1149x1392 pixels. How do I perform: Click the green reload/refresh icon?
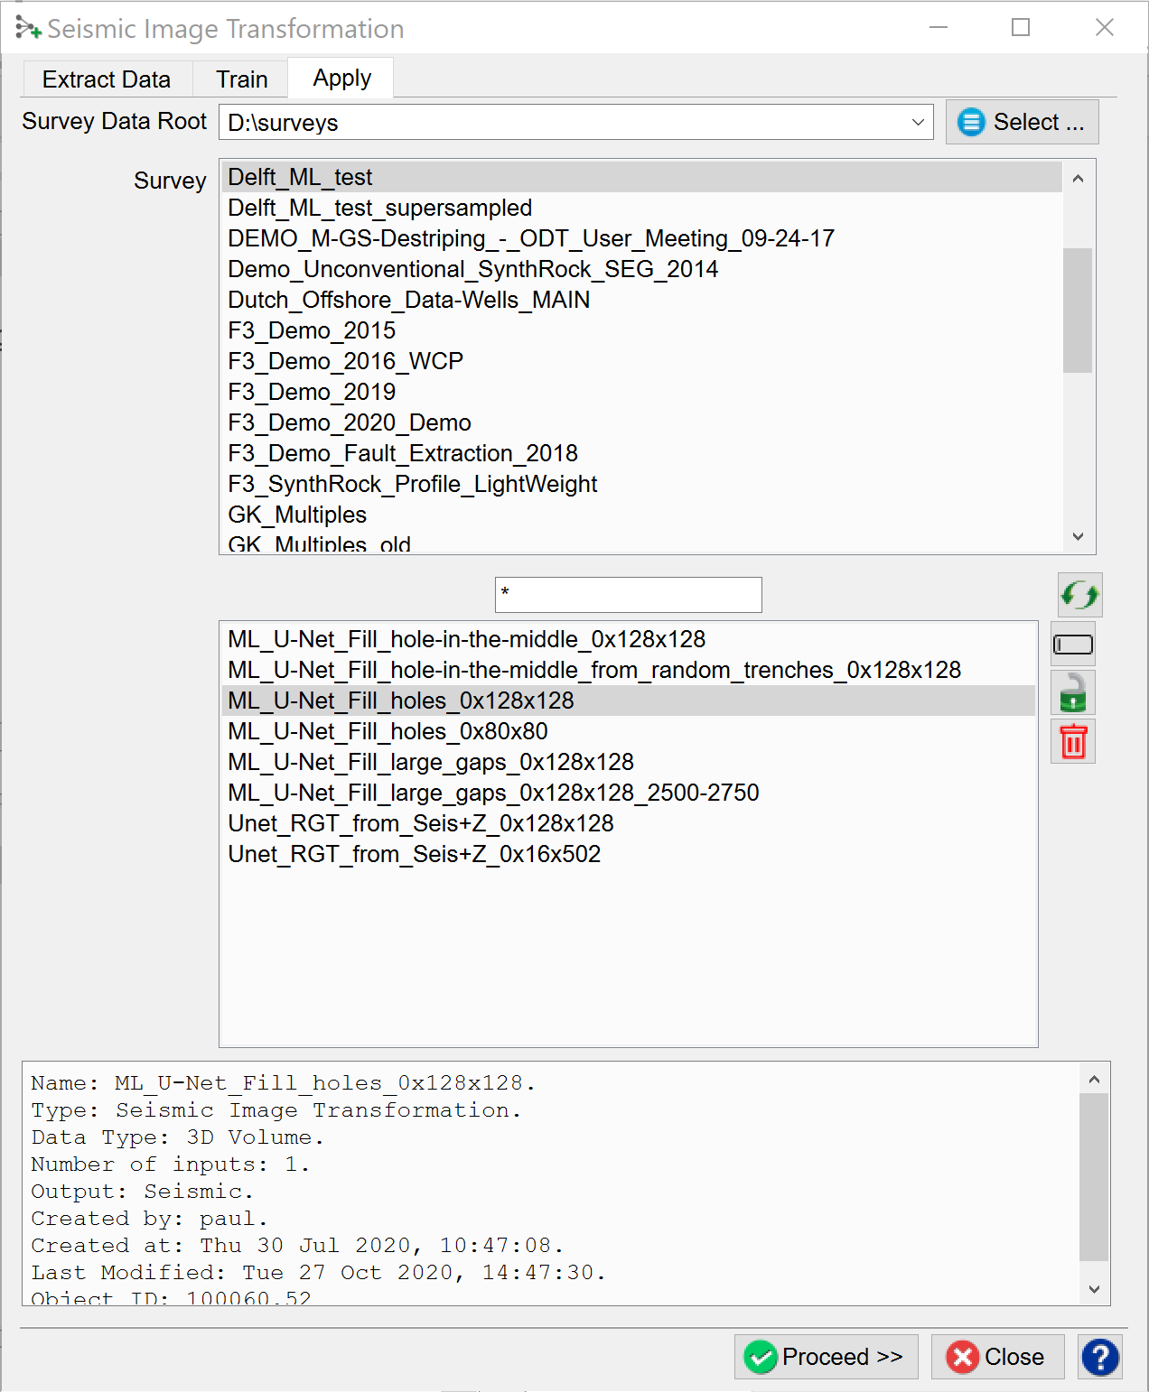(x=1079, y=596)
